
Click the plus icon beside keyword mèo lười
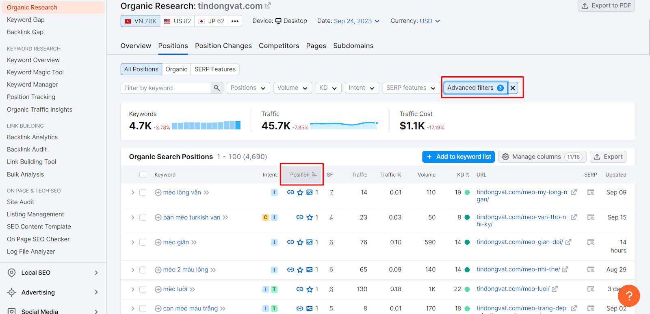[158, 289]
